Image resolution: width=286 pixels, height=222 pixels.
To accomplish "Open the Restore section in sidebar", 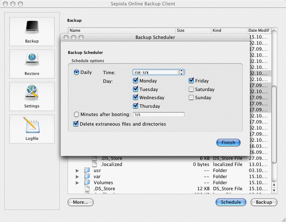I will pyautogui.click(x=32, y=64).
